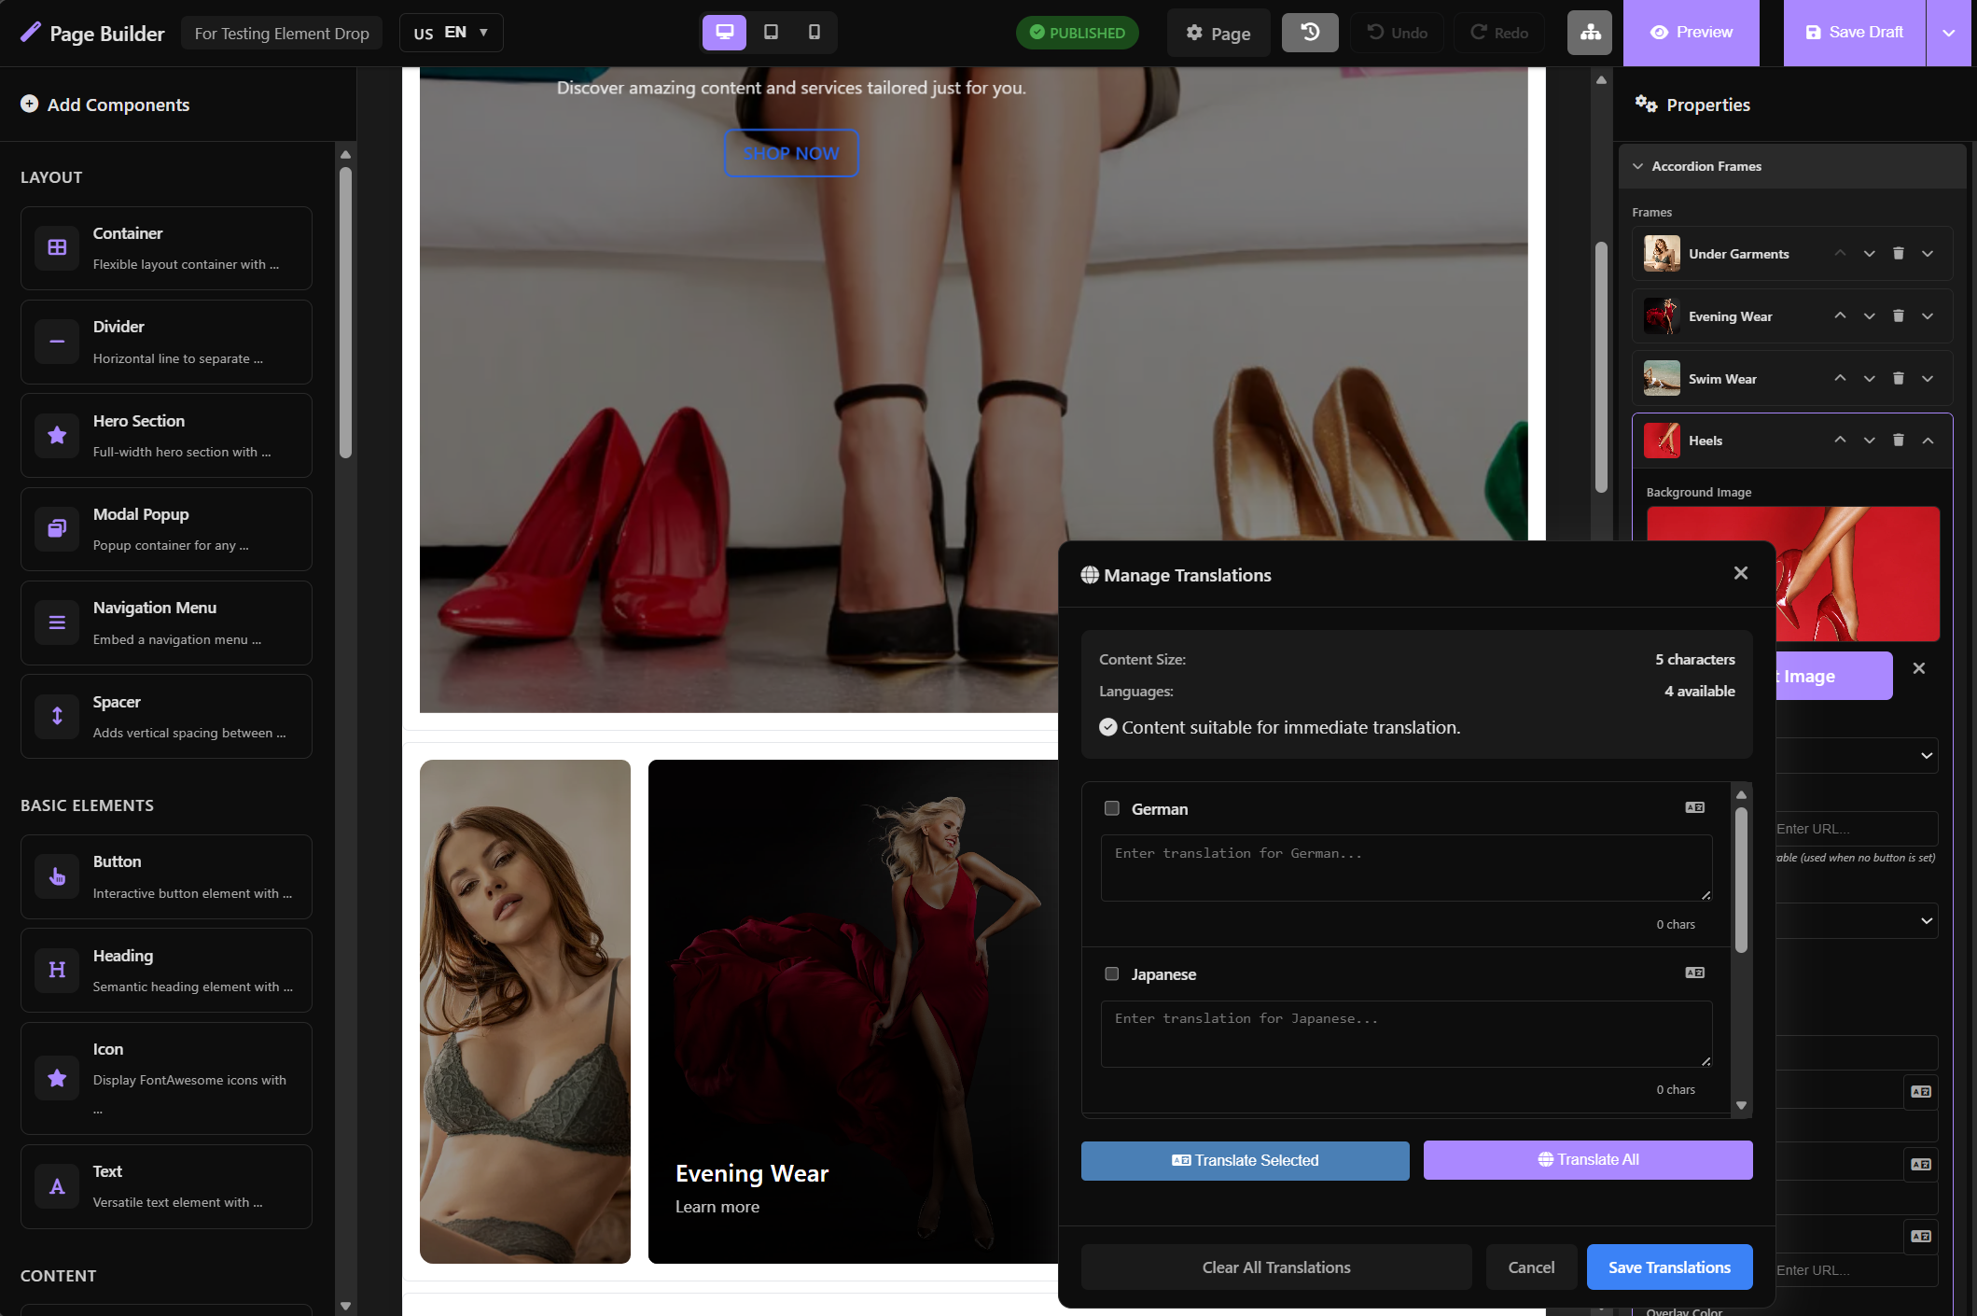Open the Page settings menu
1977x1316 pixels.
point(1218,32)
